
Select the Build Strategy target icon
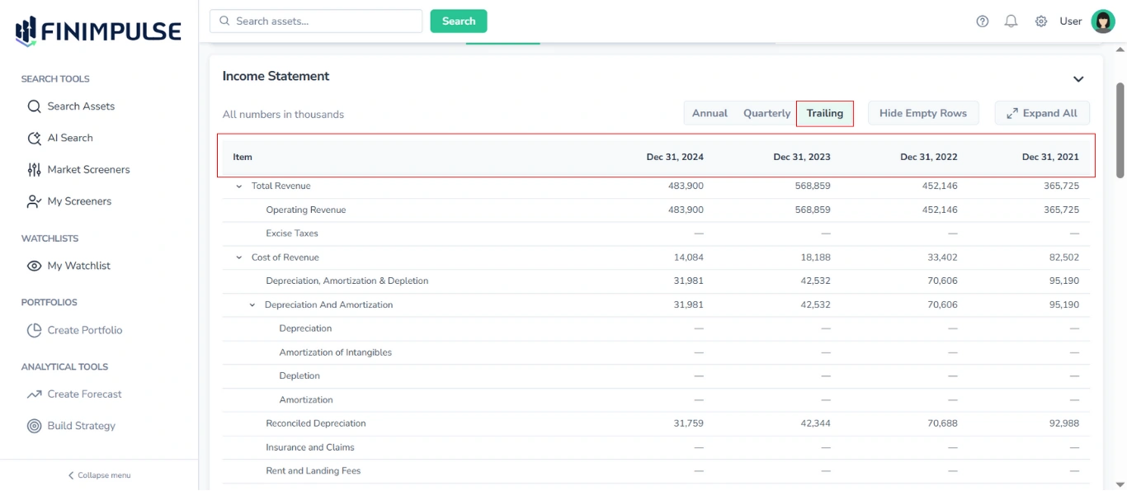33,425
